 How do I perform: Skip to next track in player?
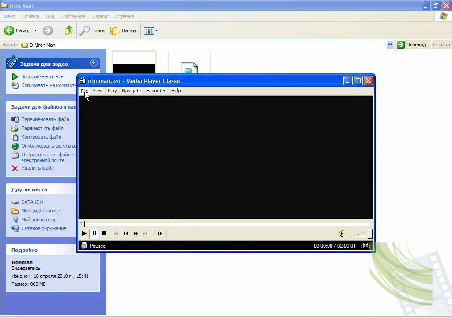click(x=146, y=234)
